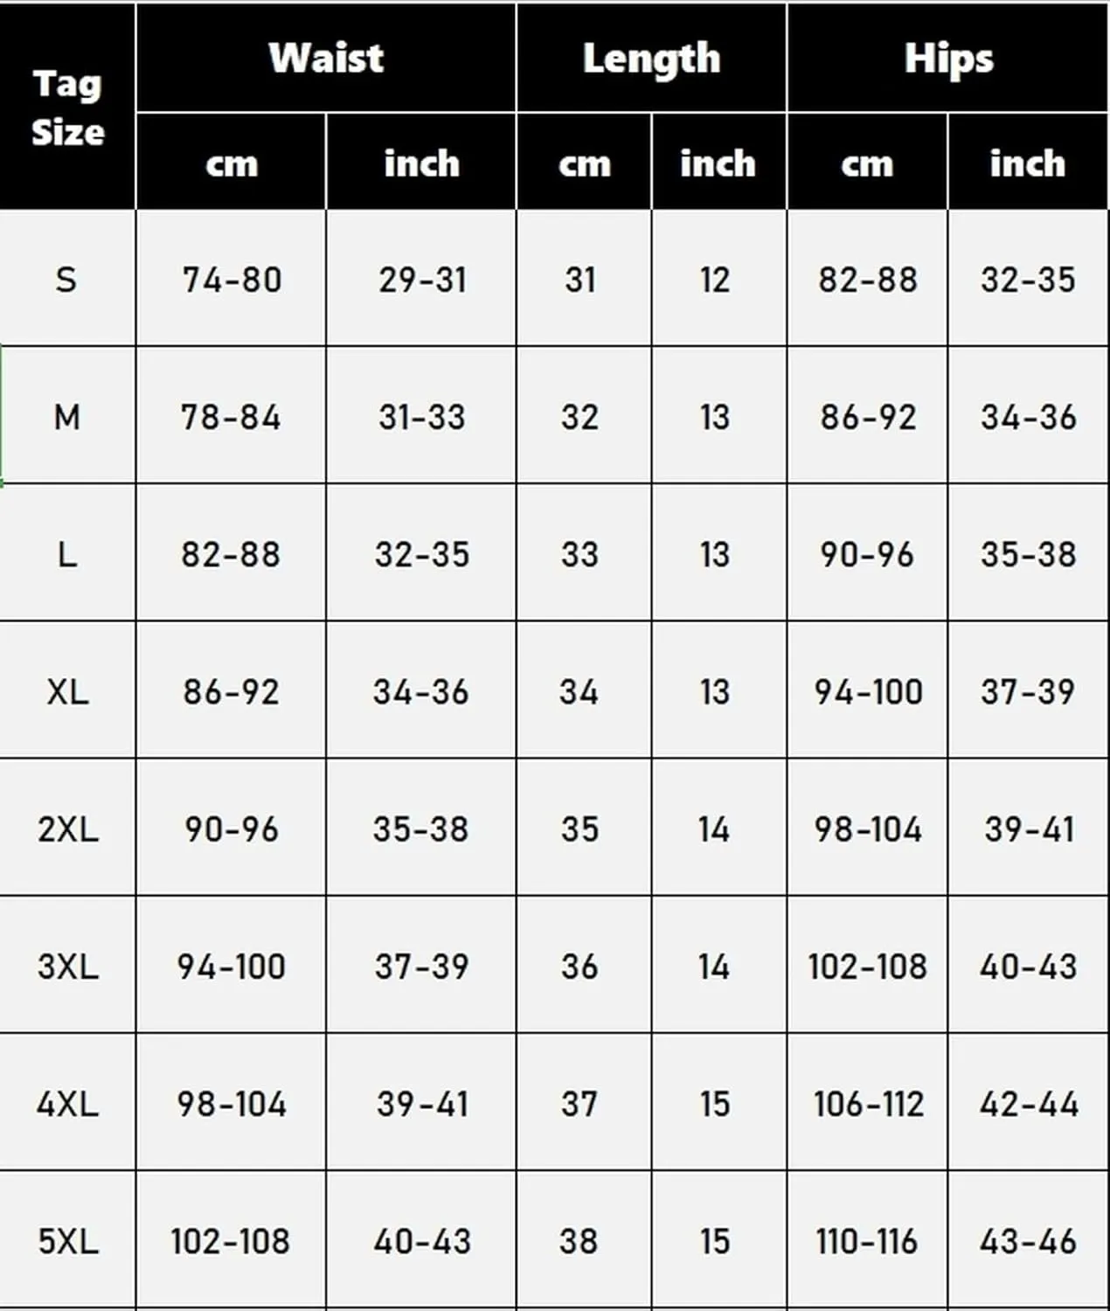1110x1311 pixels.
Task: Click waist 35-38 inch cell for 2XL
Action: coord(421,828)
